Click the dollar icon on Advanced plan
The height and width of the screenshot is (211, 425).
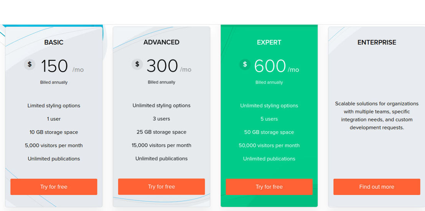137,64
